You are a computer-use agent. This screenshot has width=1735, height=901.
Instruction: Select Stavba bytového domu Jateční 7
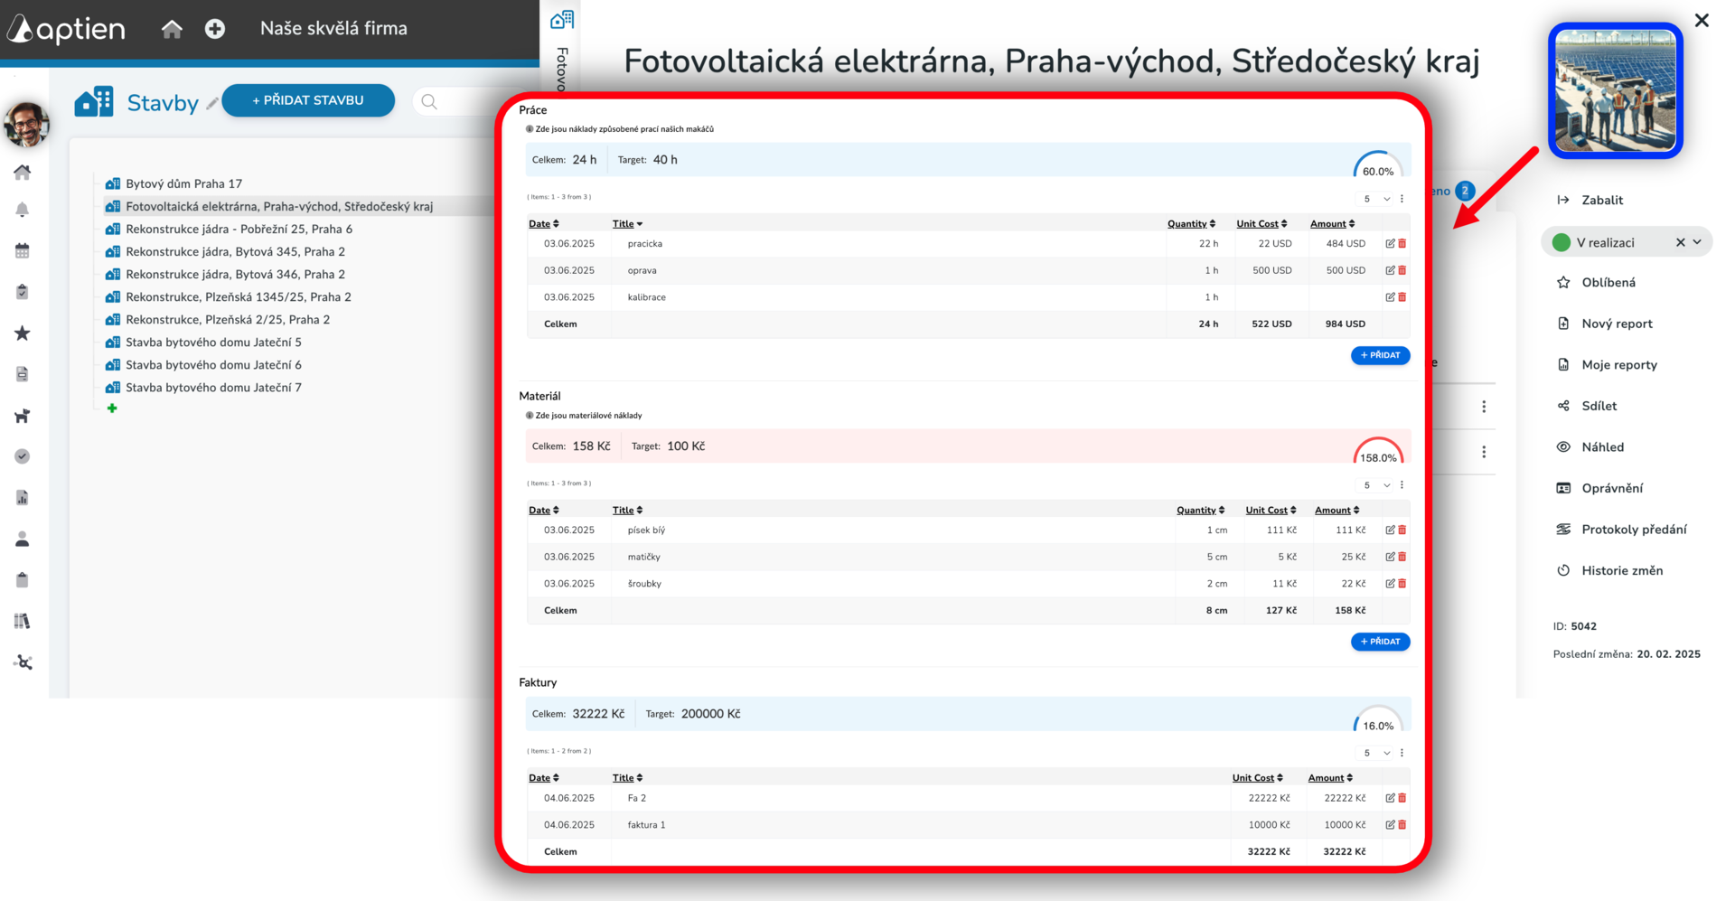(213, 387)
